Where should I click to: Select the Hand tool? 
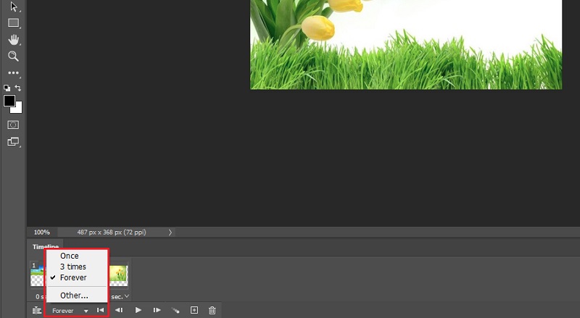13,40
